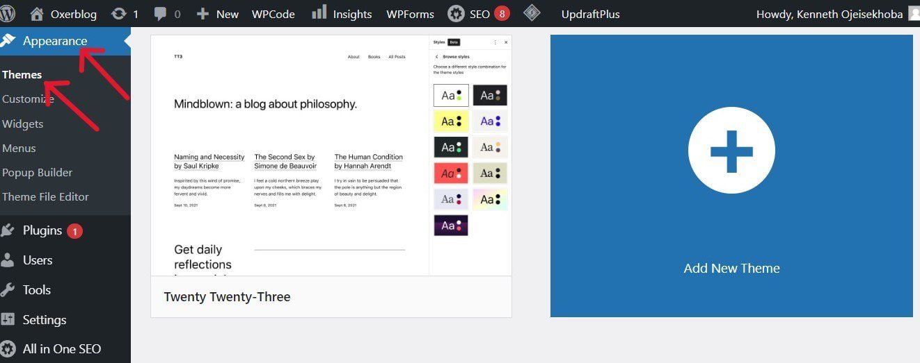This screenshot has height=363, width=920.
Task: Open Insights in the admin bar
Action: (x=342, y=13)
